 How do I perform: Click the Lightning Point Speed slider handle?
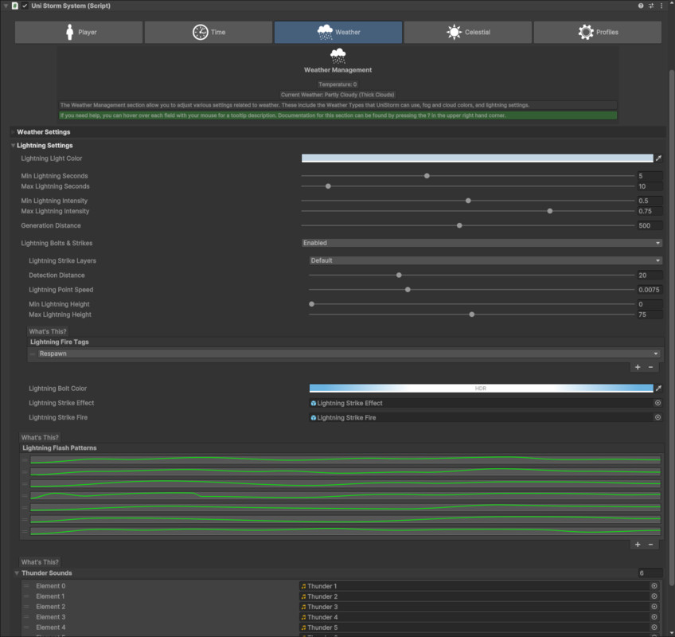coord(408,289)
